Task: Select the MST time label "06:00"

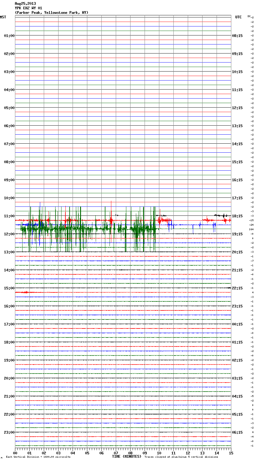Action: click(x=9, y=126)
